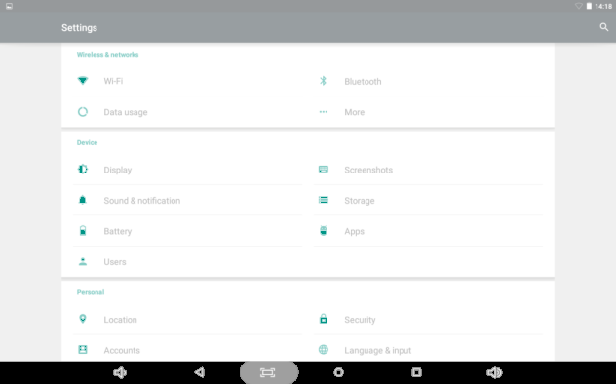Screen dimensions: 616x384
Task: Open More wireless options
Action: click(428, 112)
